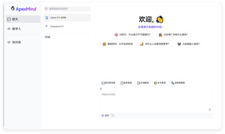Screen dimensions: 225x134
Task: Click the 天气查询 tool button
Action: 160,83
